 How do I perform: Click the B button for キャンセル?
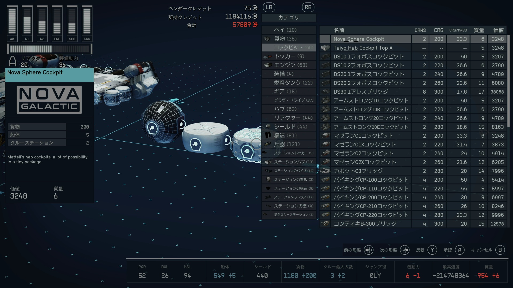pyautogui.click(x=500, y=250)
